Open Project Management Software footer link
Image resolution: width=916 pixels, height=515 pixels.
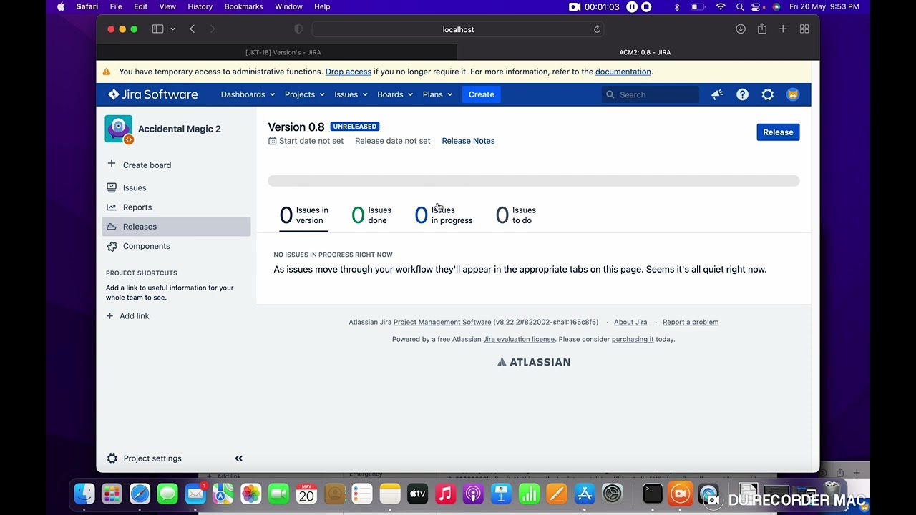coord(442,322)
